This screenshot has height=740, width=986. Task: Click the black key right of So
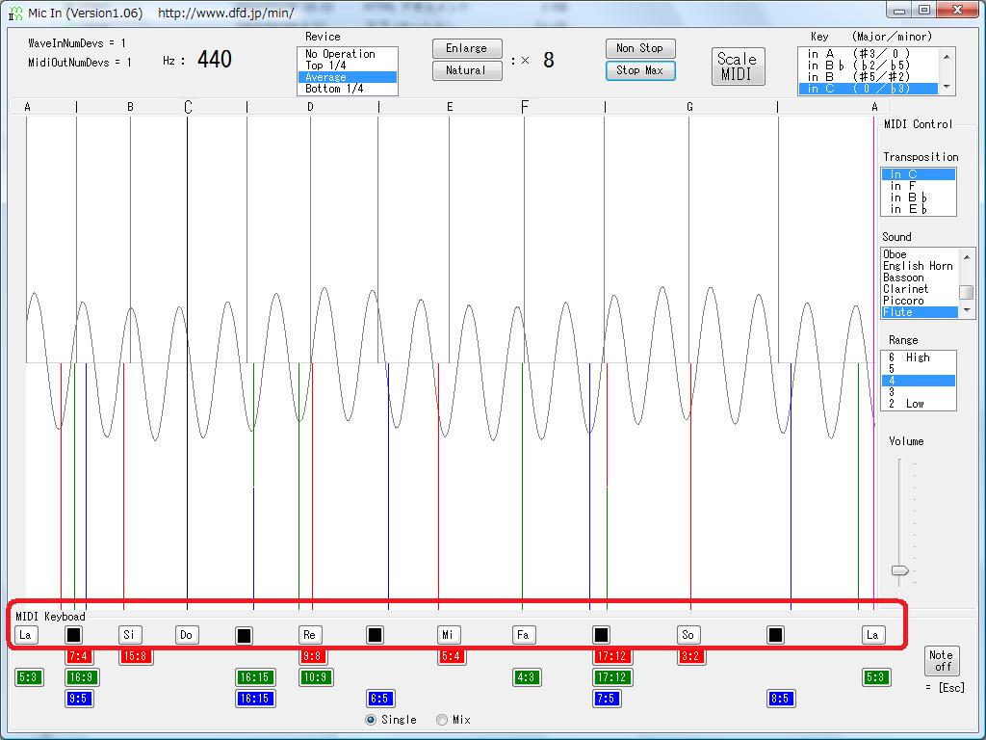tap(775, 634)
